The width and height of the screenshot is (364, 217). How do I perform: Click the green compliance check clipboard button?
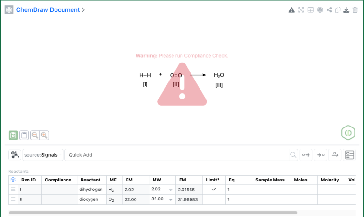tap(13, 135)
